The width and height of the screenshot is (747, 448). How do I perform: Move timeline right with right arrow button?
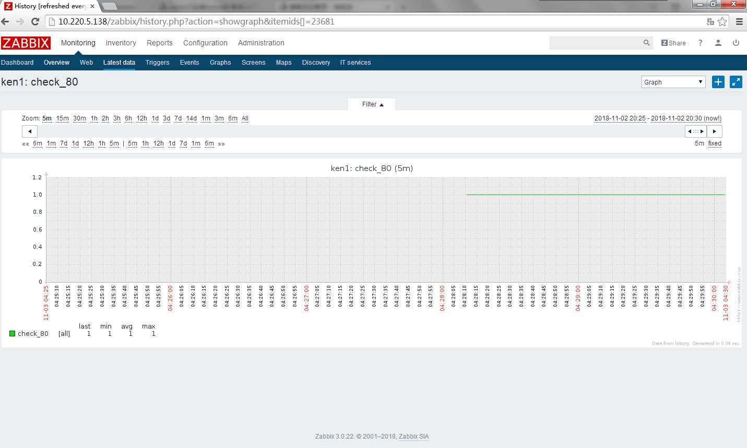[x=715, y=131]
